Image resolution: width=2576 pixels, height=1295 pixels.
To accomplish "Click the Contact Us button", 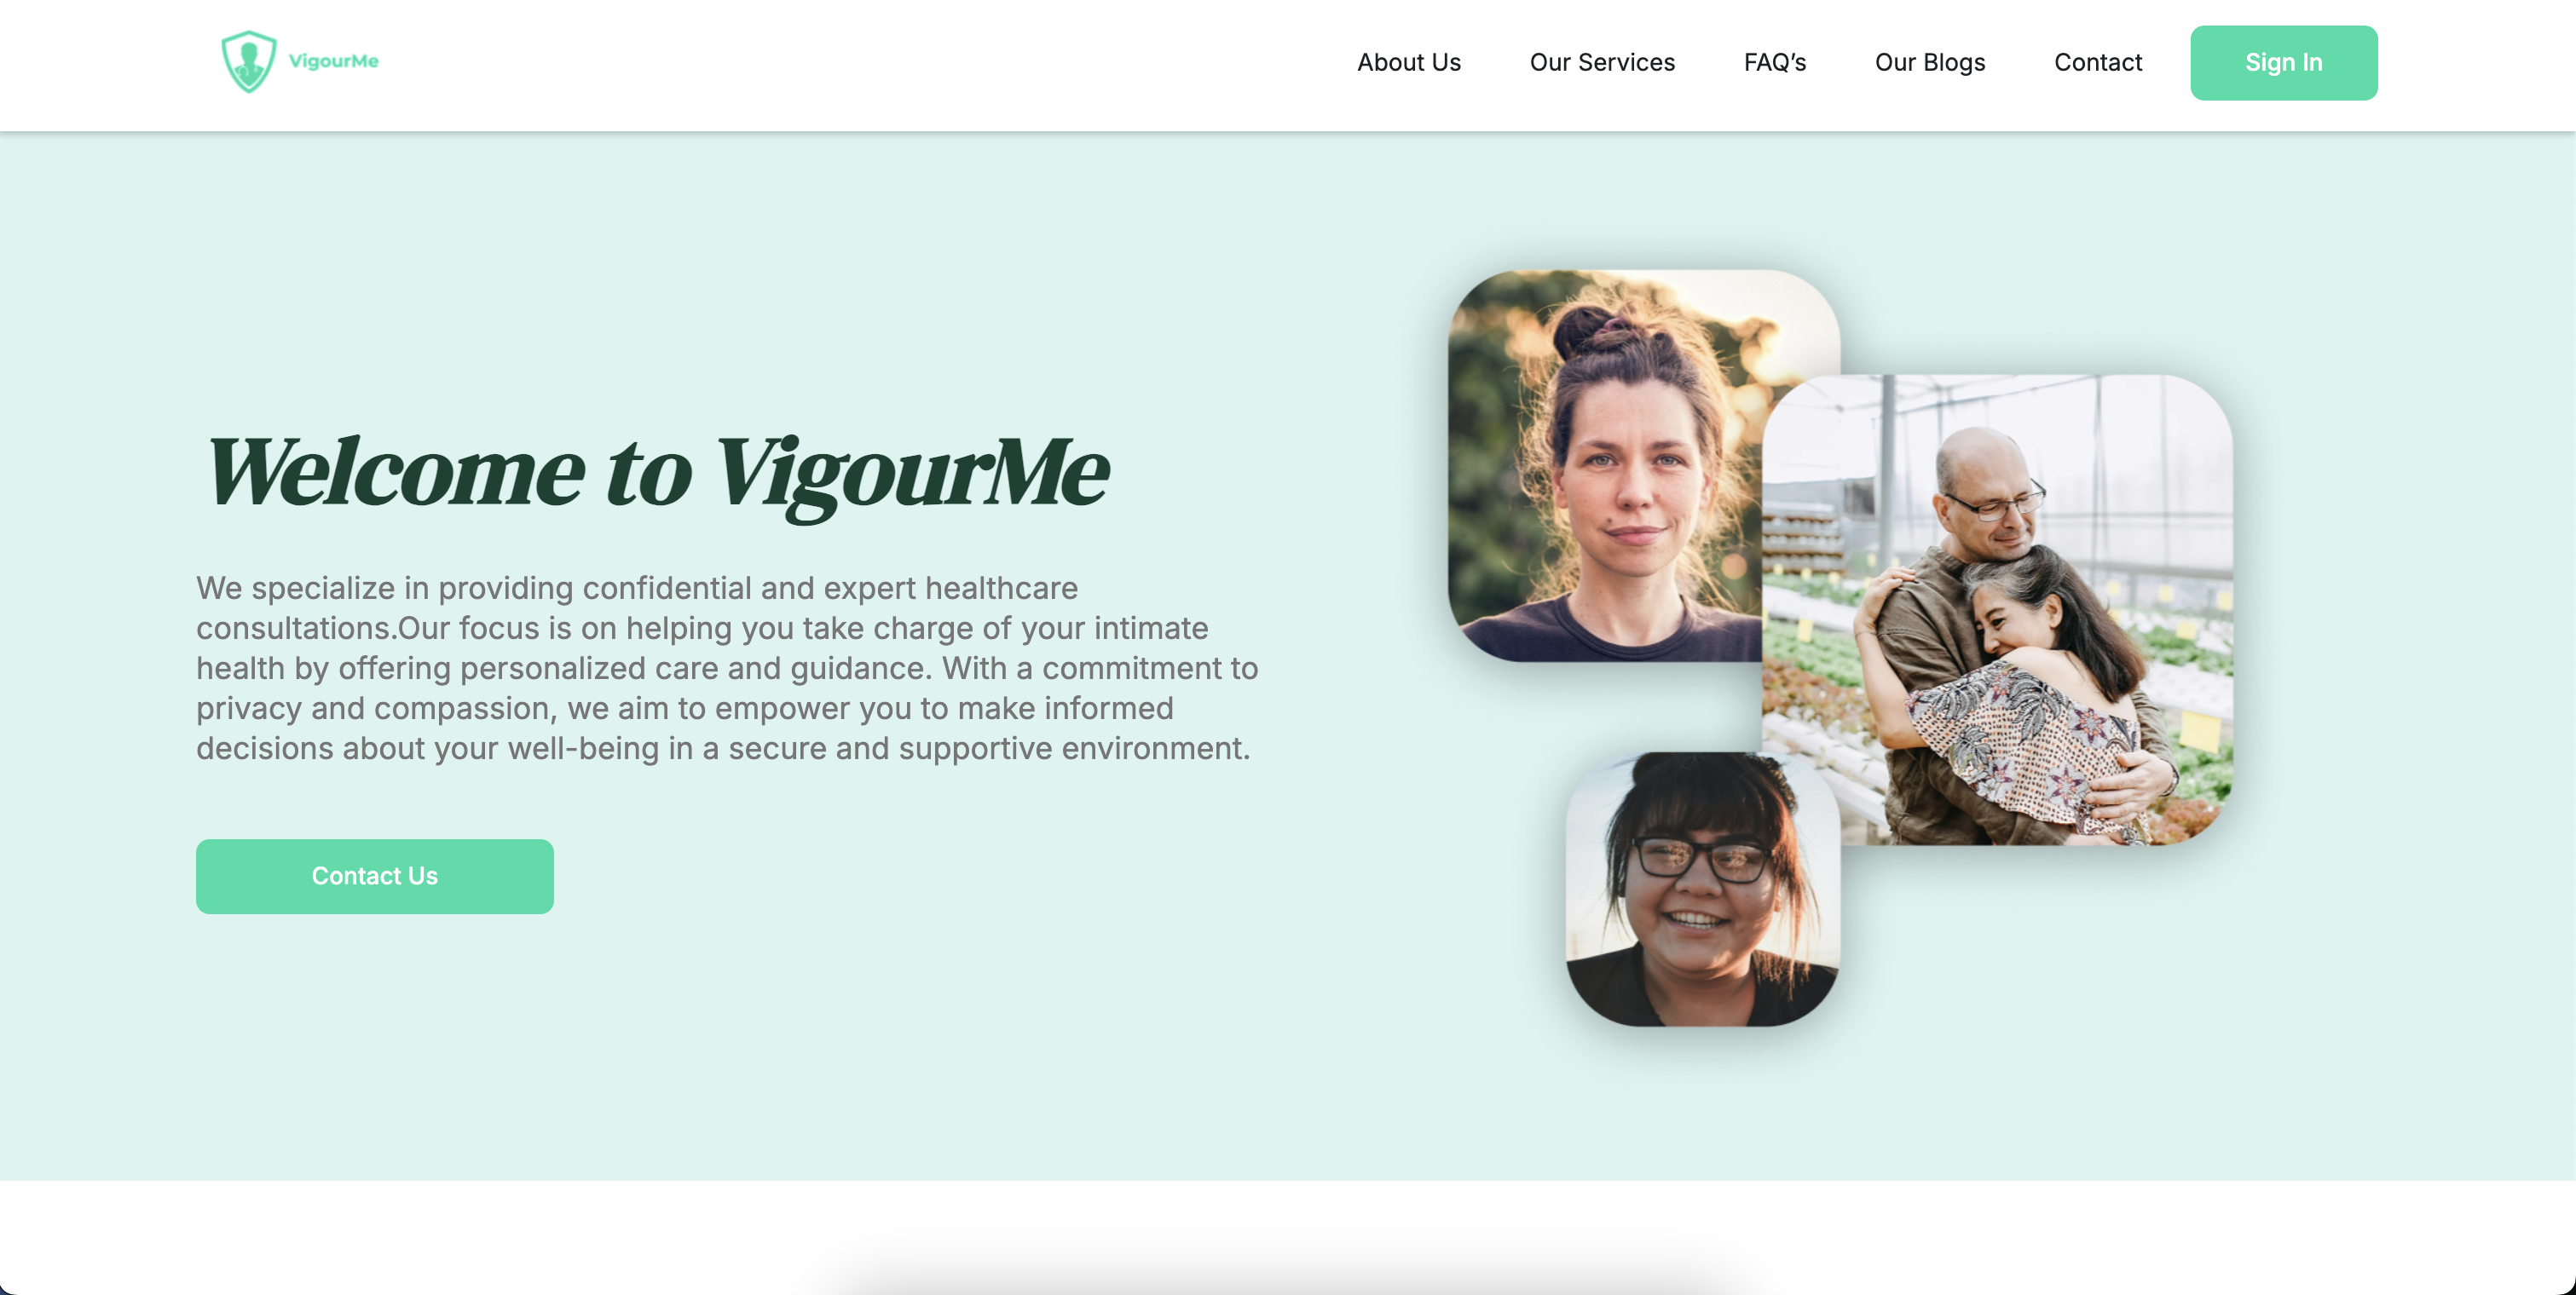I will (374, 877).
